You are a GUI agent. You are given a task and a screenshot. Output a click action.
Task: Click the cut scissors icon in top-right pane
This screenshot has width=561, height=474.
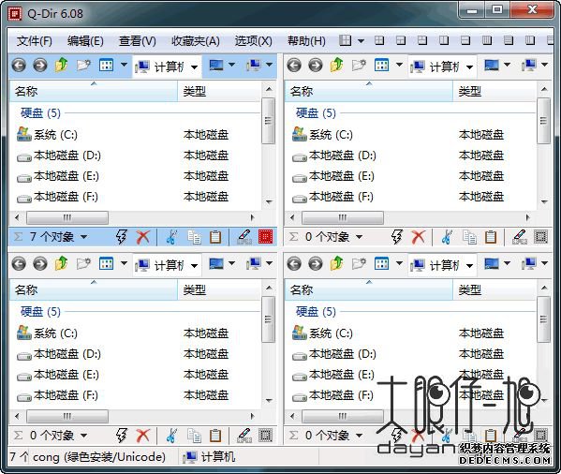point(447,237)
